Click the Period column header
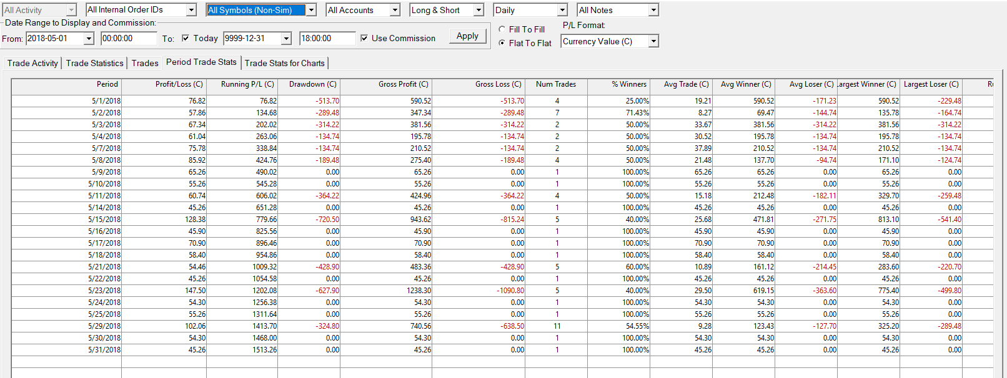This screenshot has width=1007, height=378. [x=67, y=85]
